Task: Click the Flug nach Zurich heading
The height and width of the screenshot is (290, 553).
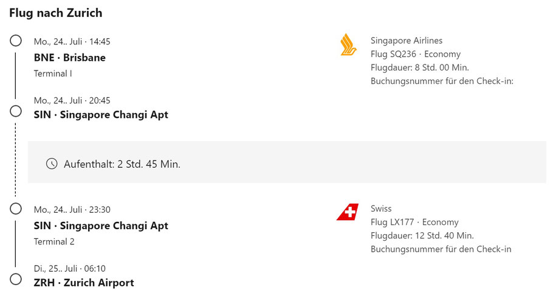Action: point(56,13)
